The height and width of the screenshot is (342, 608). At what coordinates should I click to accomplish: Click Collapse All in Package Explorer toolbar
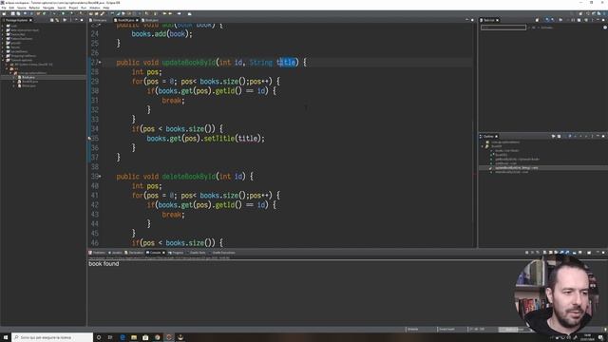pyautogui.click(x=51, y=20)
